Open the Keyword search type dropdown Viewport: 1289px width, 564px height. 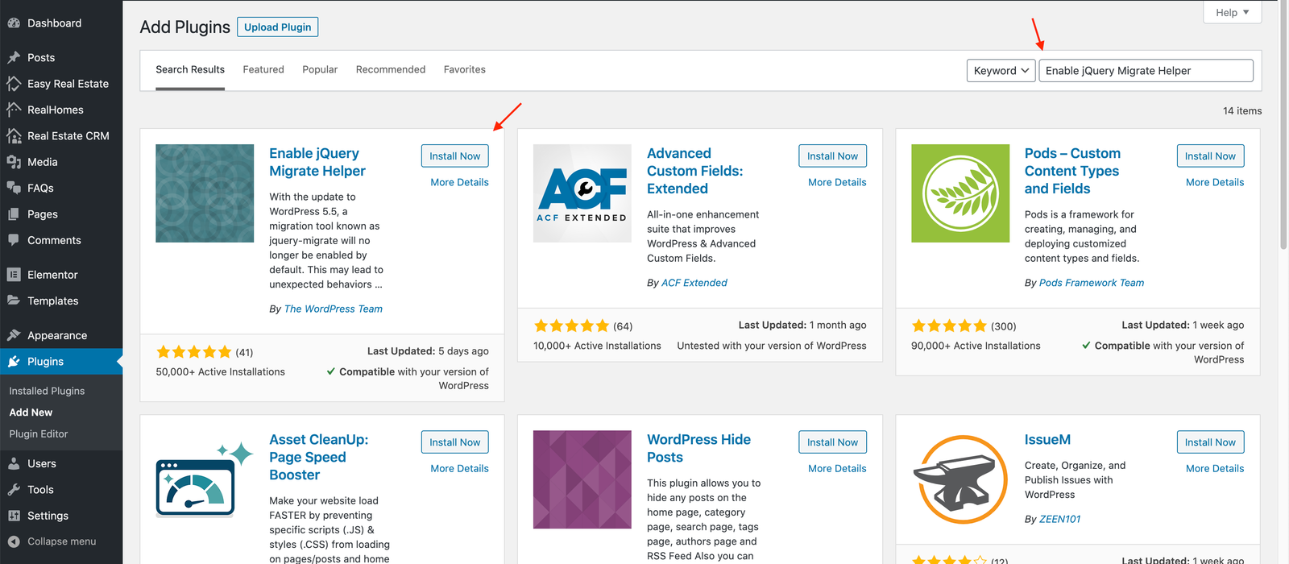click(x=1001, y=71)
